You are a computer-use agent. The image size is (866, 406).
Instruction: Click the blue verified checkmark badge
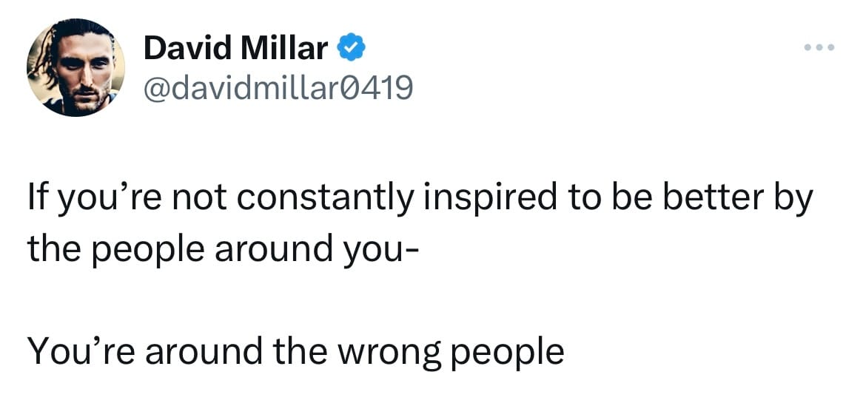[x=351, y=48]
